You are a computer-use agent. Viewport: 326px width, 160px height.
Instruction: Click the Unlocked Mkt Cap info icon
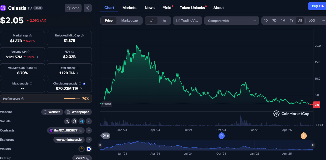pyautogui.click(x=83, y=36)
